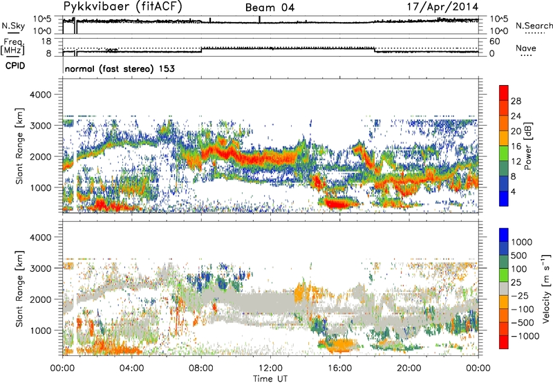Image resolution: width=553 pixels, height=383 pixels.
Task: Click the red segment of the Power colorbar
Action: 504,93
